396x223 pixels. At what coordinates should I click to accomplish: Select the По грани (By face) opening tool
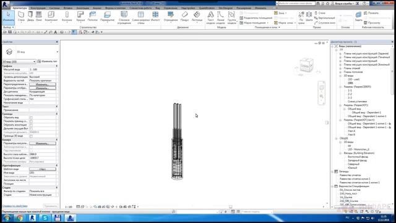301,17
